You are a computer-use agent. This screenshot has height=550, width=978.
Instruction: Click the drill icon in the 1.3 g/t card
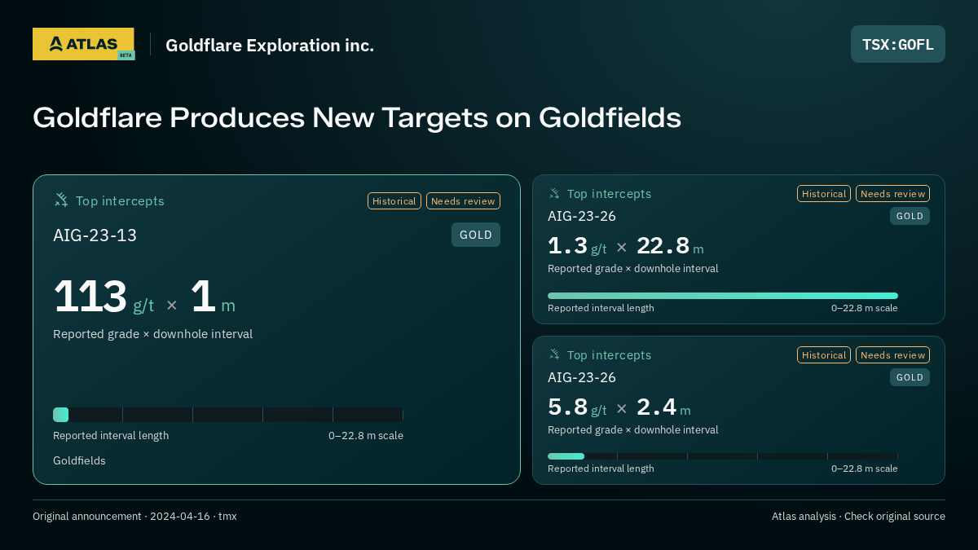click(x=554, y=194)
